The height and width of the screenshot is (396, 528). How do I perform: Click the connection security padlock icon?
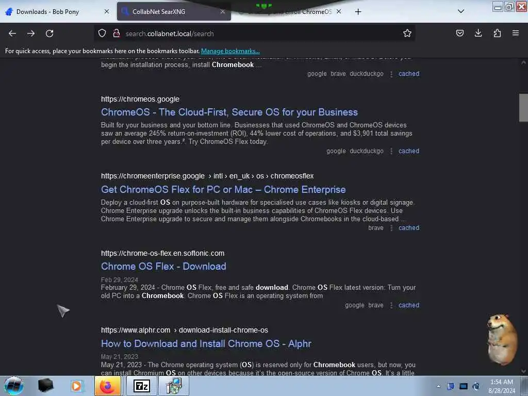point(117,34)
